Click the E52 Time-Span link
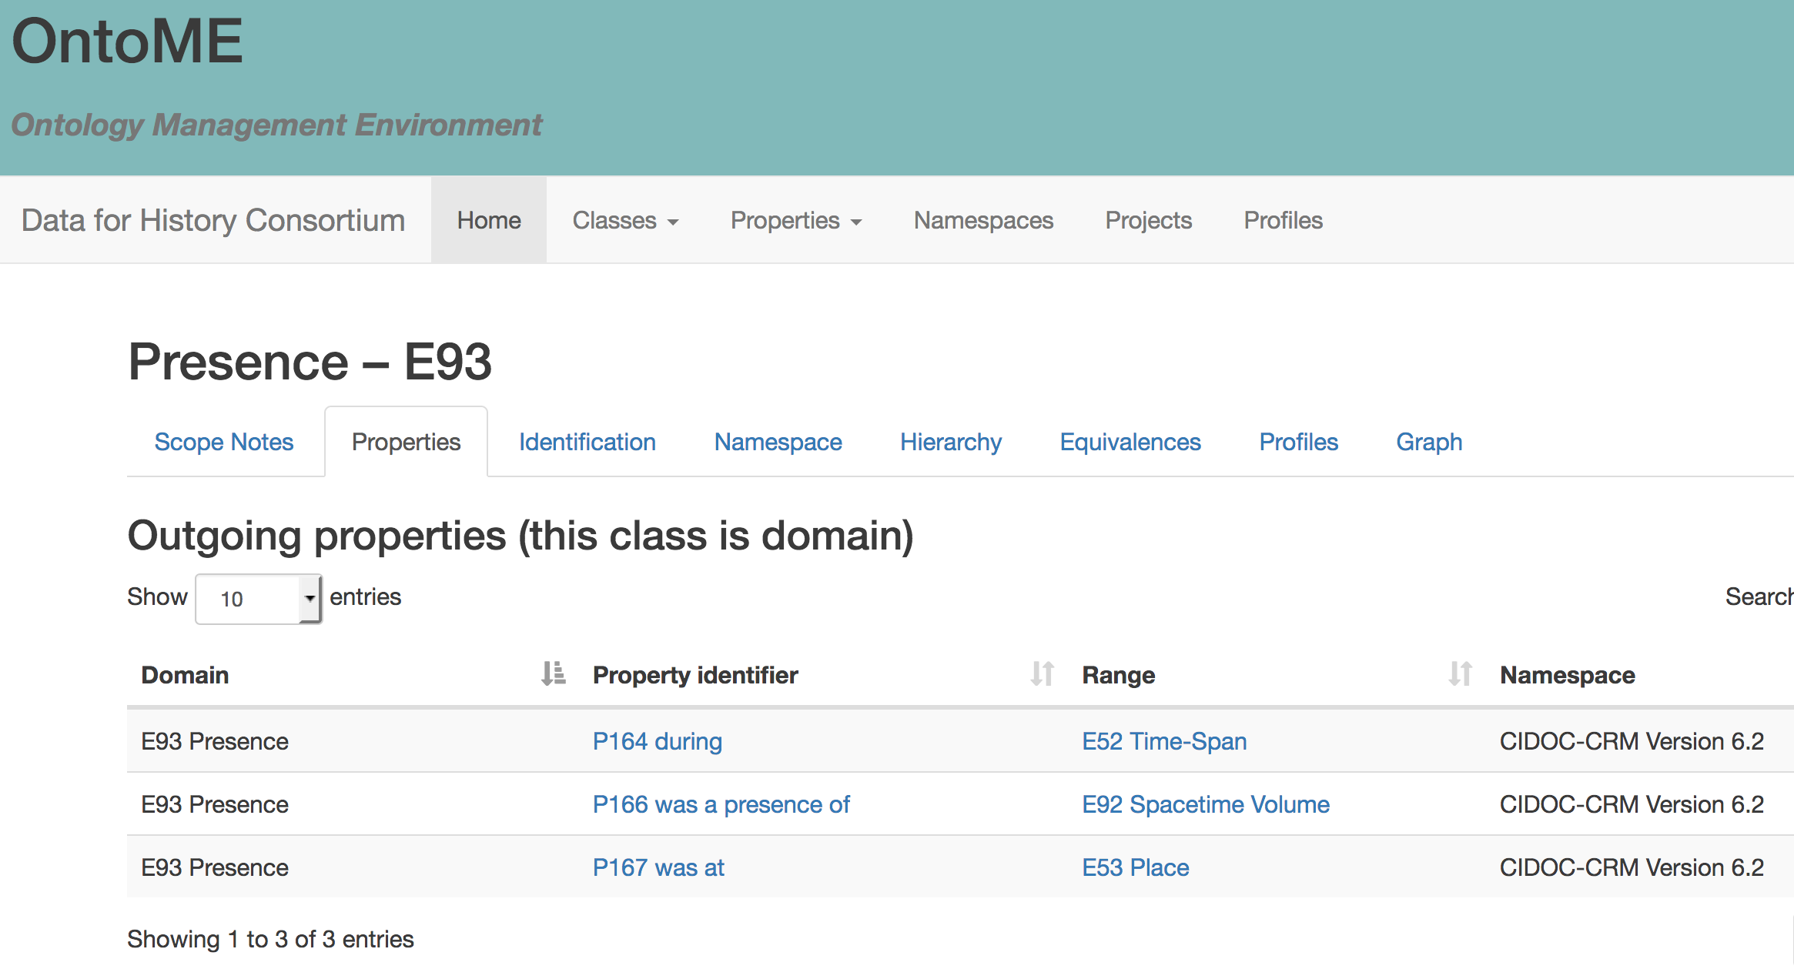 (1163, 741)
